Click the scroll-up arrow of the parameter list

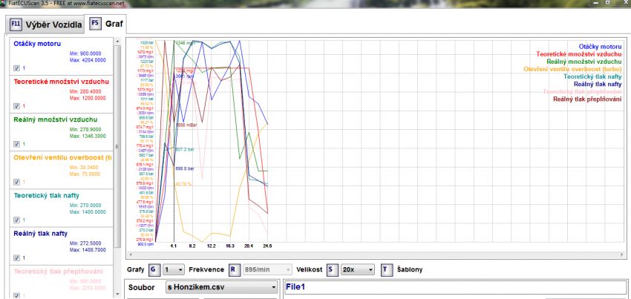tap(118, 41)
